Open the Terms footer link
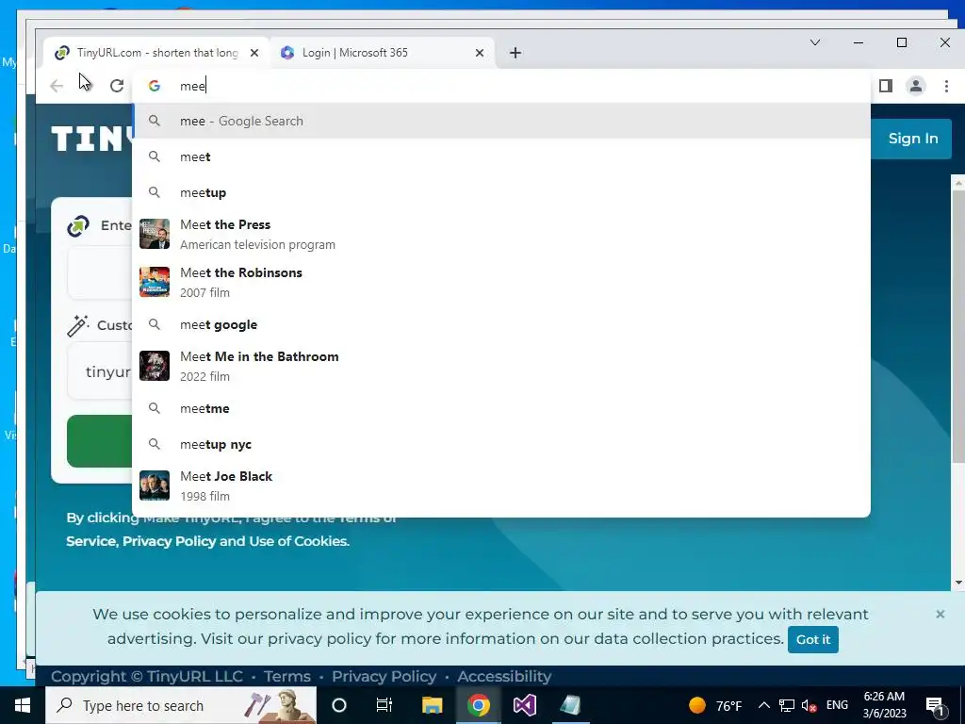 click(x=287, y=676)
